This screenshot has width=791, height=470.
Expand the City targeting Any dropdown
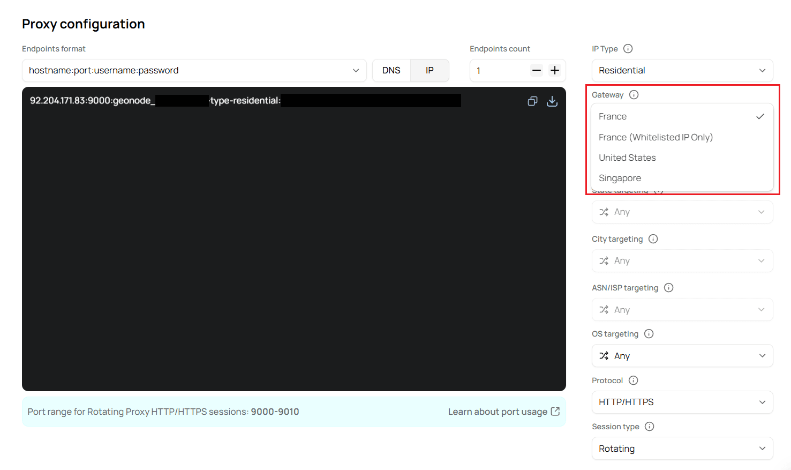682,260
